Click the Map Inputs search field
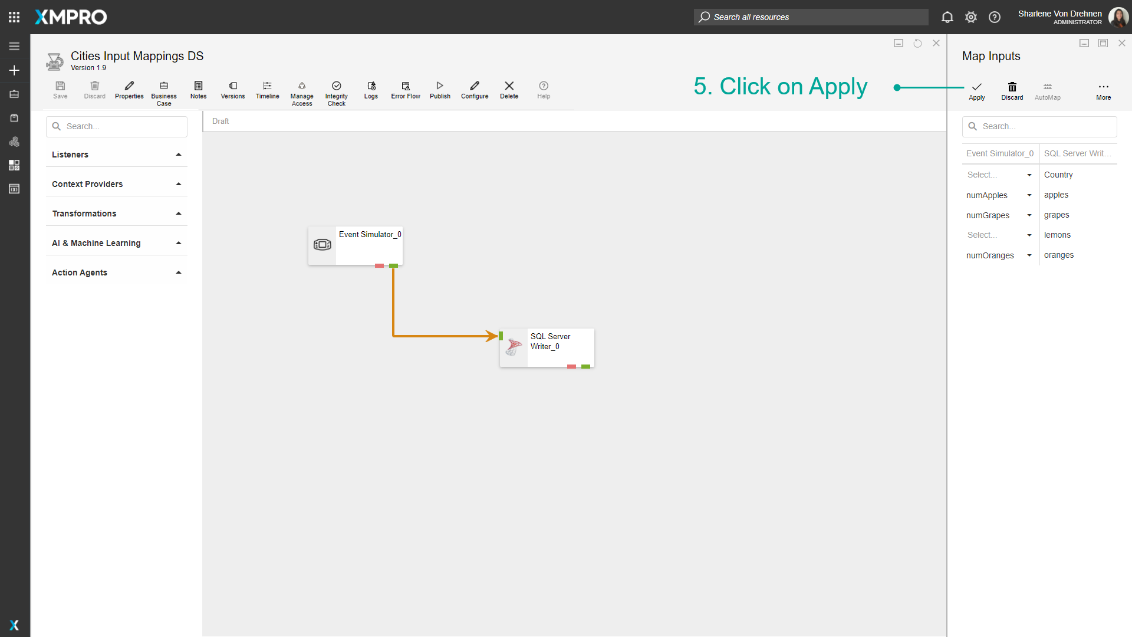This screenshot has width=1132, height=637. (x=1039, y=126)
